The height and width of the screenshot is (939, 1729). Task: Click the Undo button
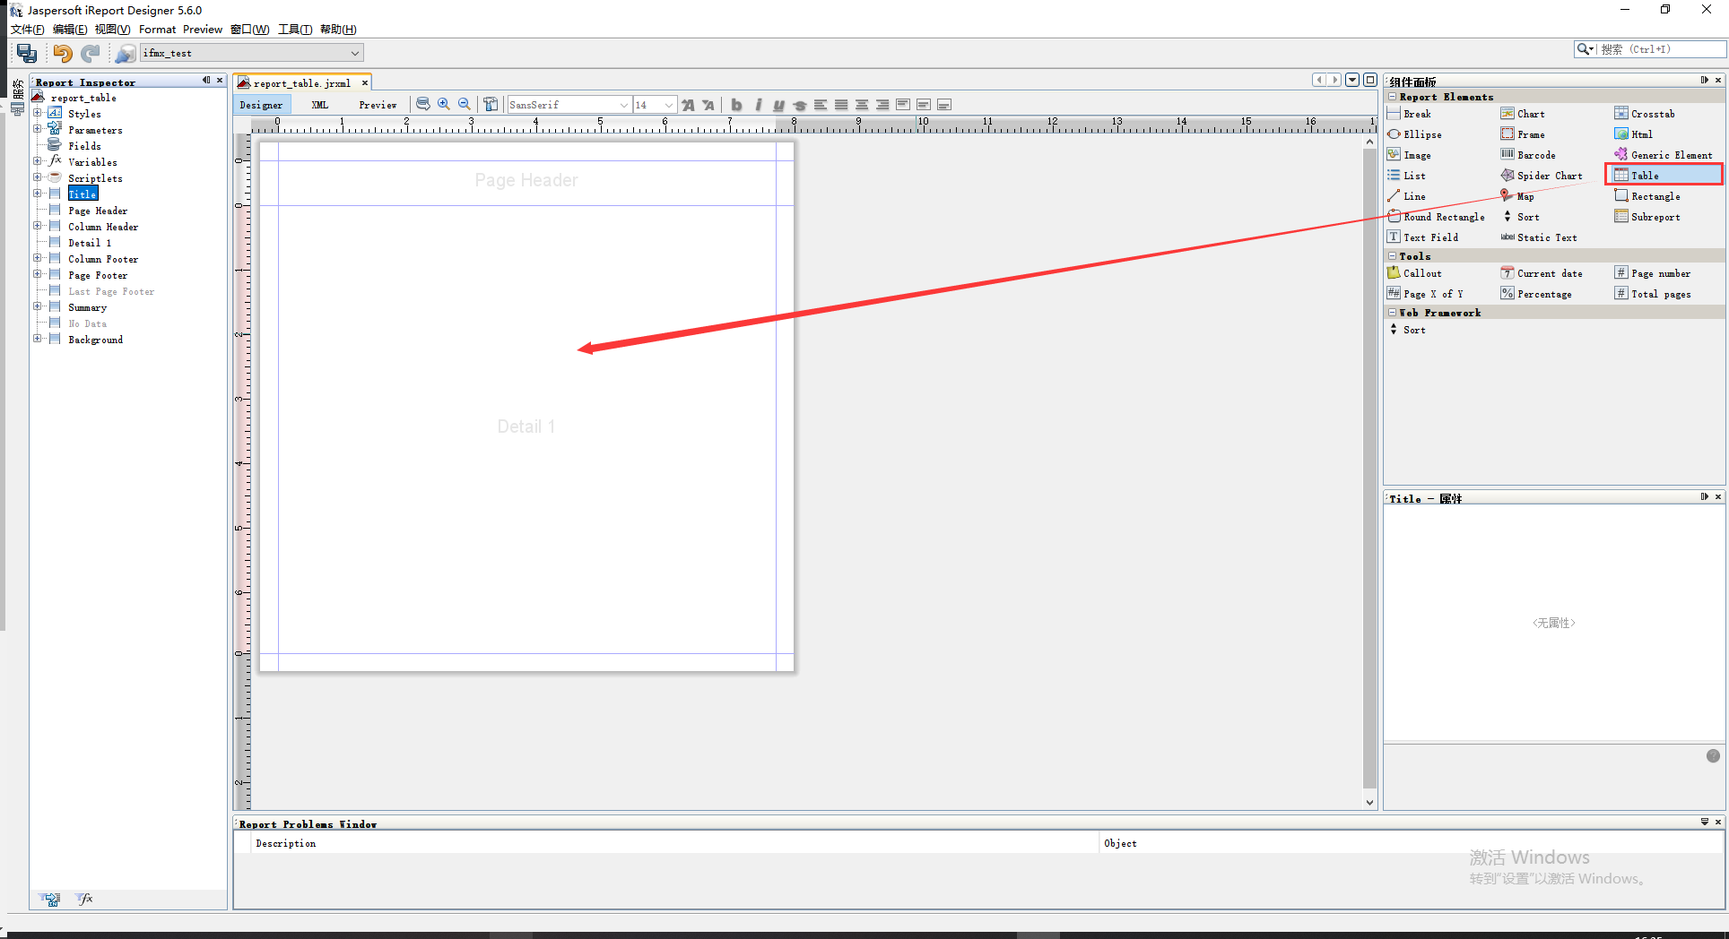point(61,53)
